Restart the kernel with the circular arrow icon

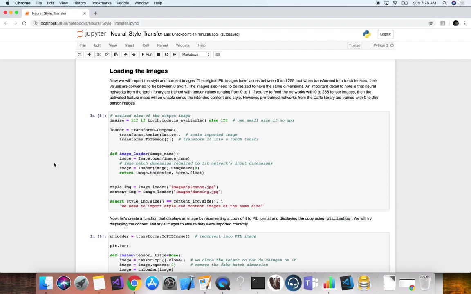pos(166,55)
